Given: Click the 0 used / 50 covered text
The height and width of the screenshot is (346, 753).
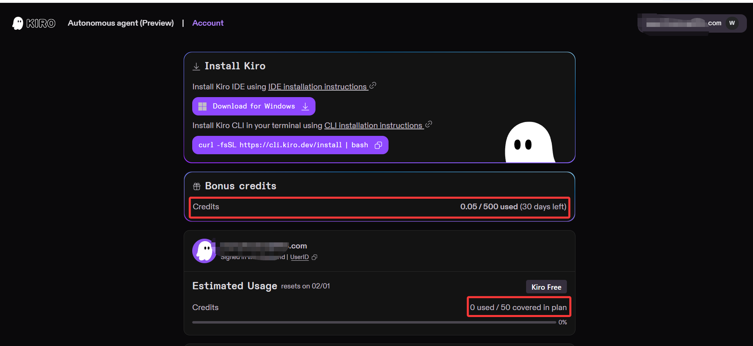Looking at the screenshot, I should [518, 307].
